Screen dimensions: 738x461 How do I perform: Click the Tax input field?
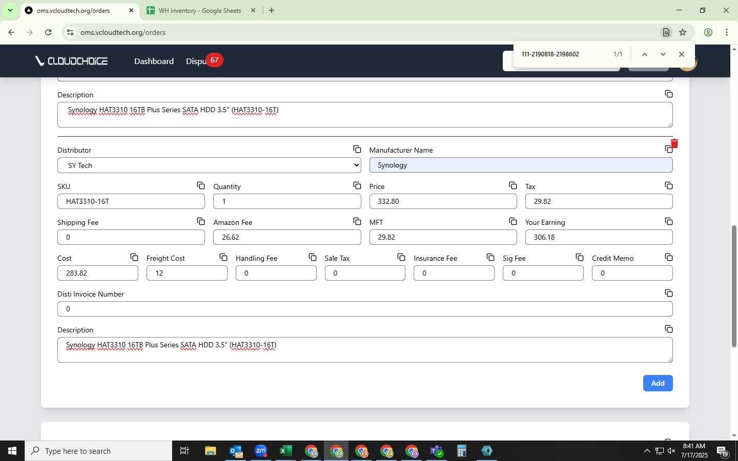pos(599,201)
